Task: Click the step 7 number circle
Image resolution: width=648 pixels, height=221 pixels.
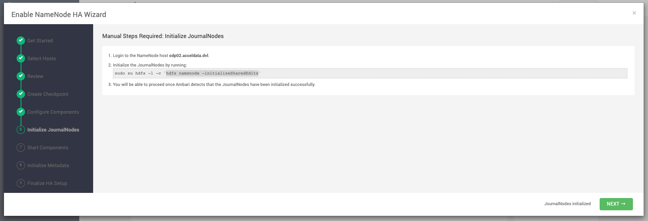Action: tap(21, 147)
